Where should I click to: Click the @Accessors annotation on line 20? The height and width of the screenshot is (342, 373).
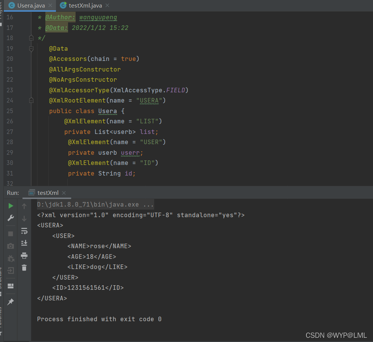68,59
